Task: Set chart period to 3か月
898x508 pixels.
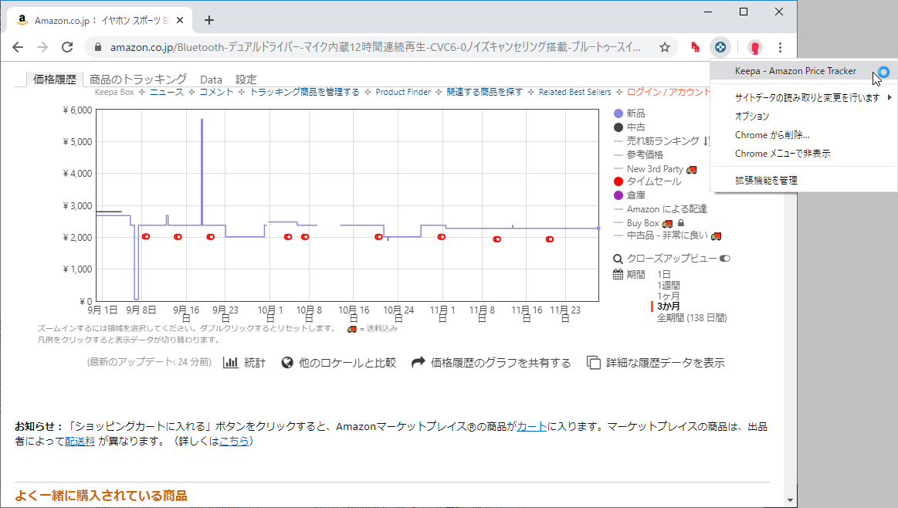Action: 669,306
